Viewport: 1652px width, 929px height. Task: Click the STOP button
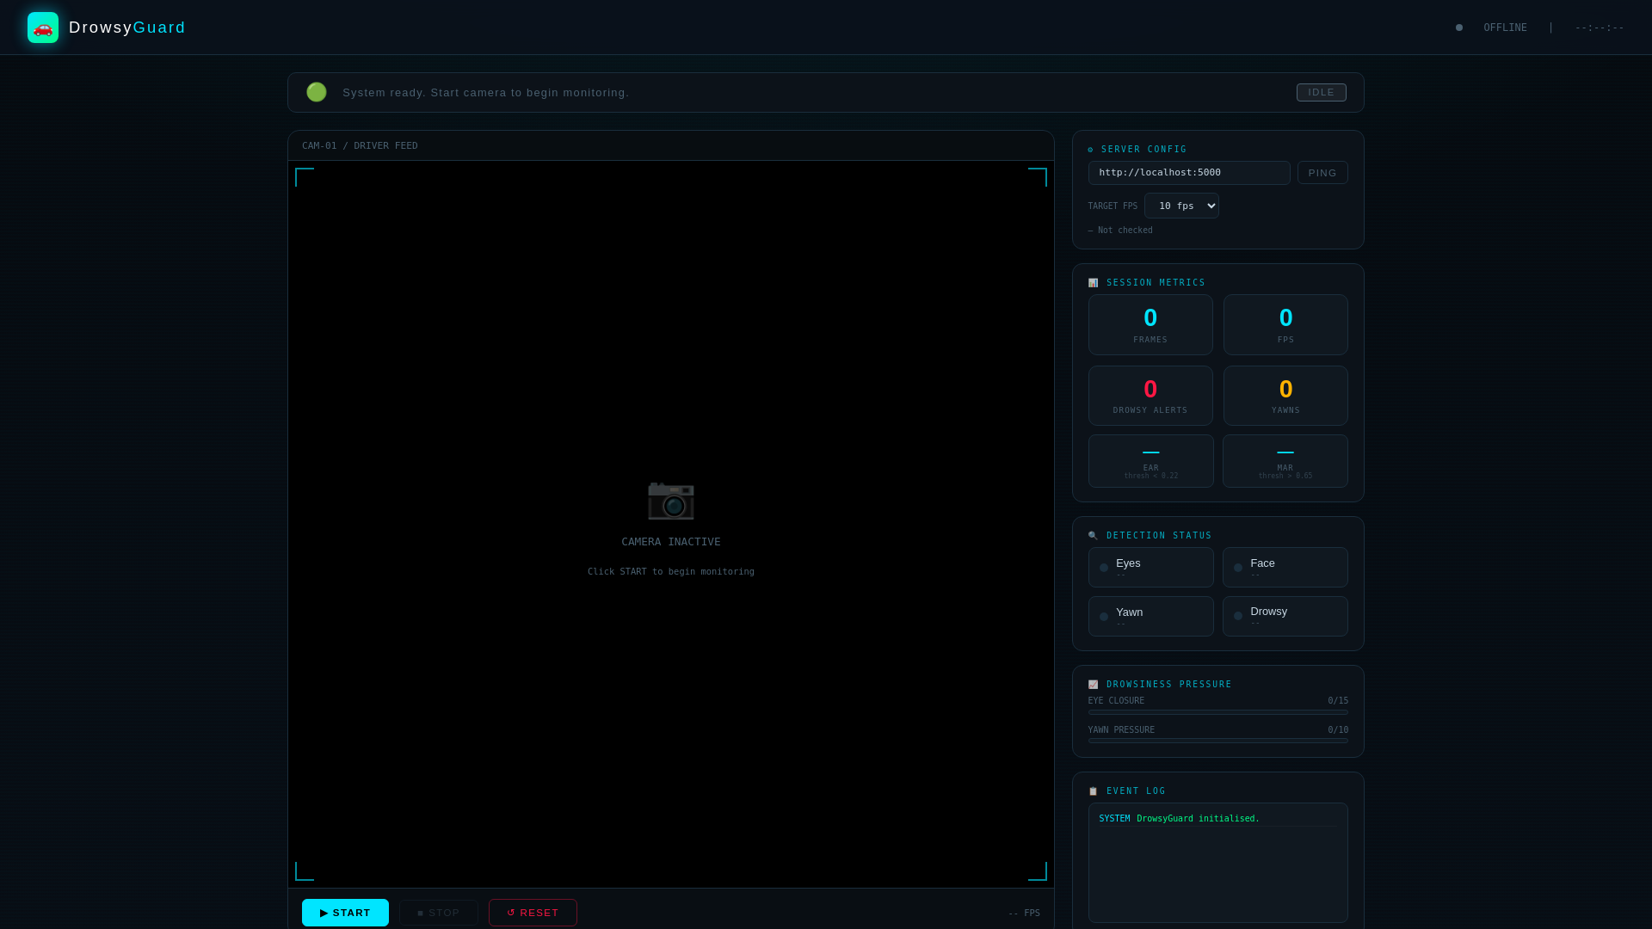pyautogui.click(x=439, y=913)
